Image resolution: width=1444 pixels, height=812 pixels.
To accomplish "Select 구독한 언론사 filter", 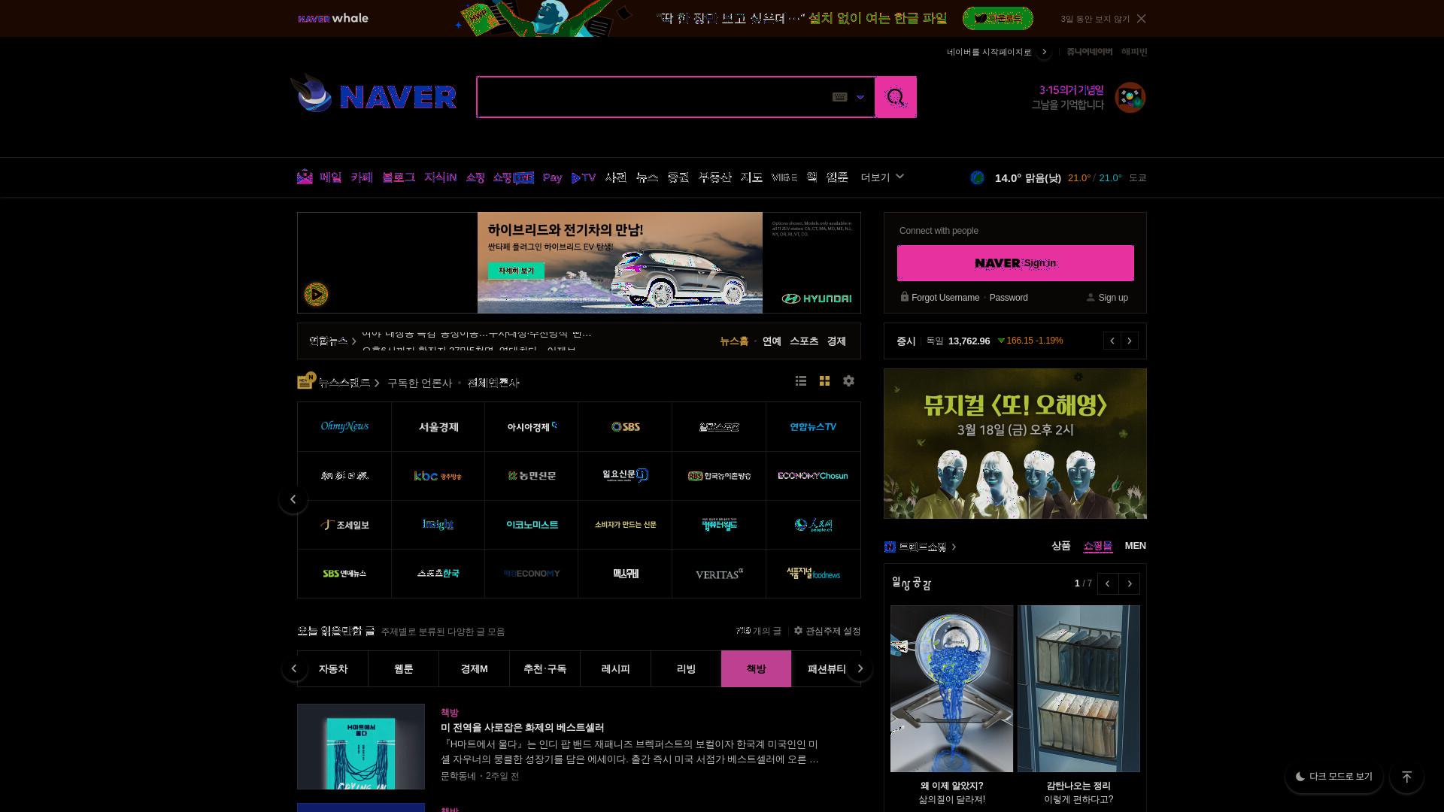I will pos(420,383).
